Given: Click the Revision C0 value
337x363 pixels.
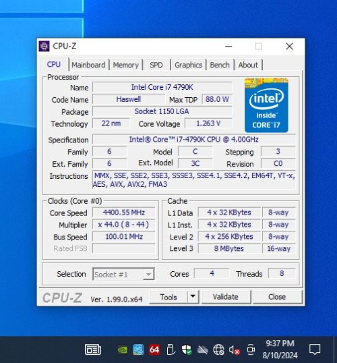Looking at the screenshot, I should [x=278, y=163].
